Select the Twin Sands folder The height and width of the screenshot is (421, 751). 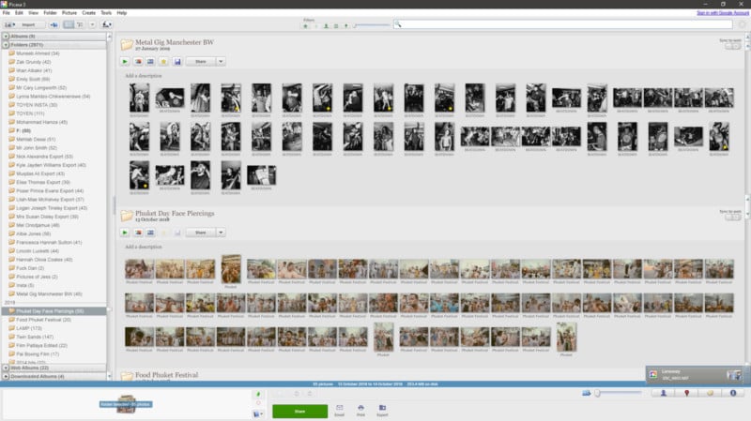(x=35, y=337)
